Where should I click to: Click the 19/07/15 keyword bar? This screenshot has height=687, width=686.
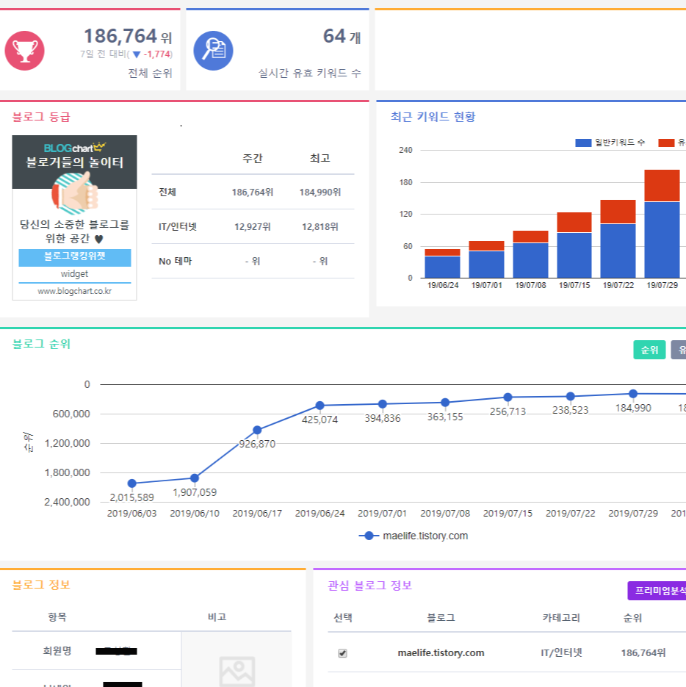point(574,245)
